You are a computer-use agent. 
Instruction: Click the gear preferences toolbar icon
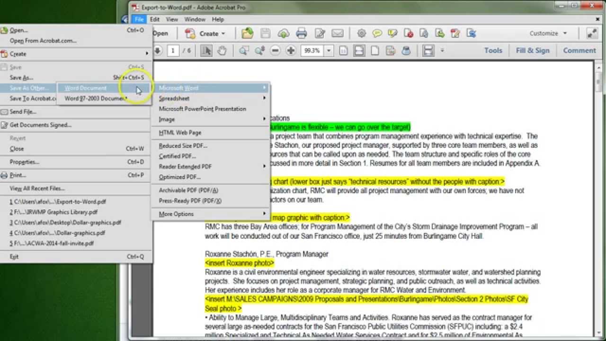[362, 33]
